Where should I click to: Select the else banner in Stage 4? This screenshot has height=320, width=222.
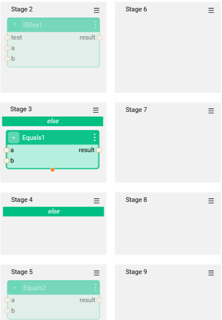coord(54,212)
